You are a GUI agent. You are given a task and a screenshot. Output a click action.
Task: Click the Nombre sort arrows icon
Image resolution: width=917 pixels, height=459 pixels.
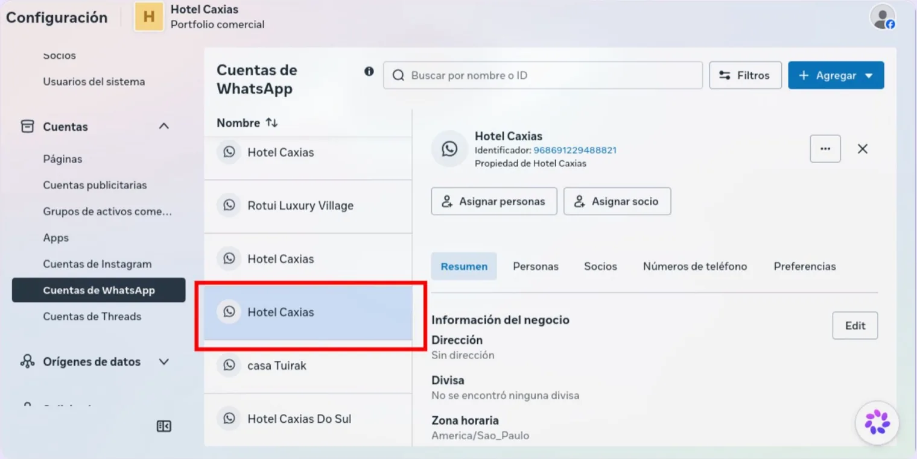click(x=271, y=123)
